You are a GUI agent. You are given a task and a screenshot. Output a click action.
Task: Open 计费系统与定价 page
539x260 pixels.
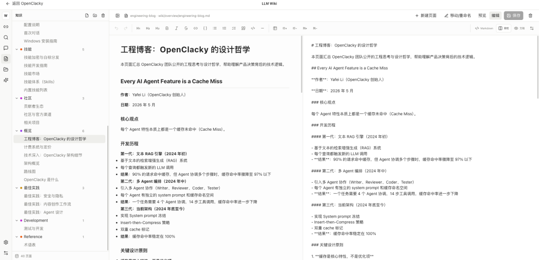point(37,147)
